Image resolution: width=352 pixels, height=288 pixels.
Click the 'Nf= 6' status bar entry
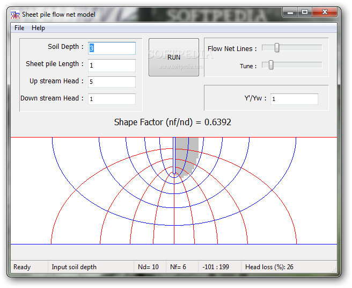(178, 267)
